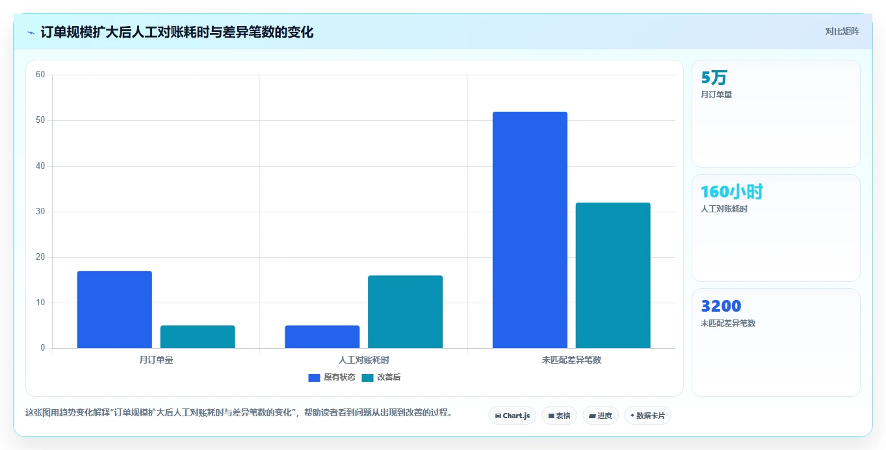
Task: Click the 160小时 value in the stat card
Action: click(x=732, y=192)
